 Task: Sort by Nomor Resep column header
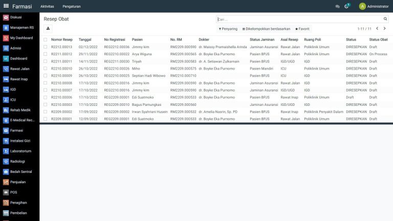click(61, 39)
